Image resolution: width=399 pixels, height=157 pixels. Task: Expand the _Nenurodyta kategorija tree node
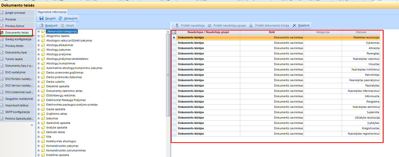pyautogui.click(x=39, y=31)
